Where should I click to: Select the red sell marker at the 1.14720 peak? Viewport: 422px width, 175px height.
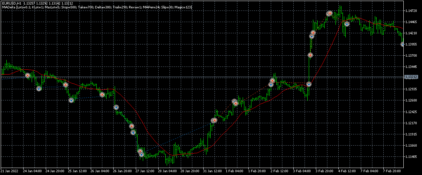330,13
